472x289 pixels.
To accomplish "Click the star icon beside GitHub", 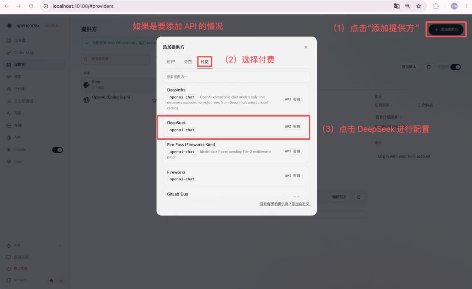I will [51, 280].
